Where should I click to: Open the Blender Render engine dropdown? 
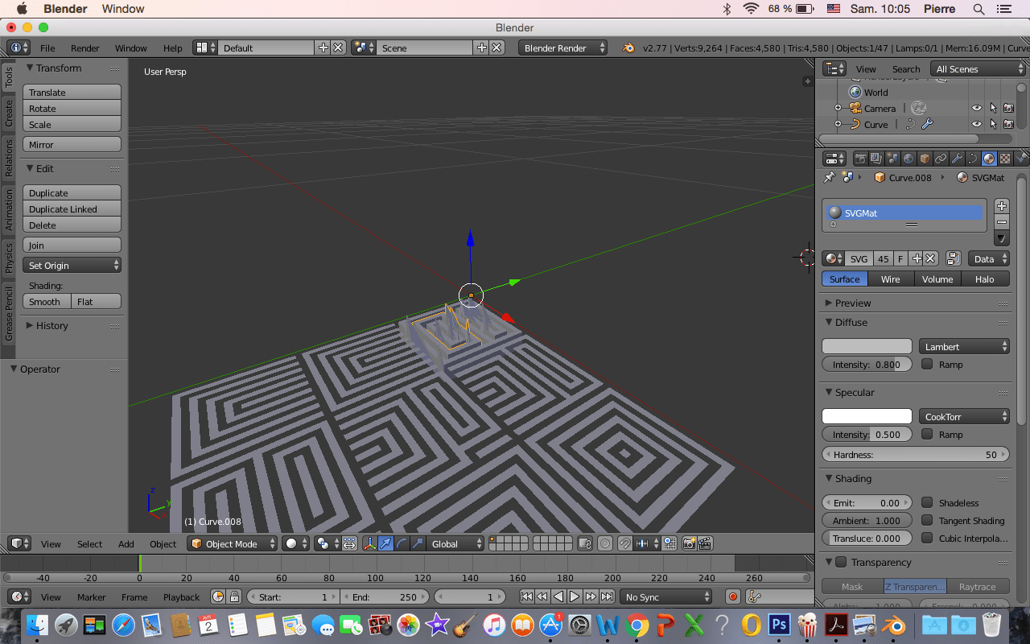coord(563,47)
